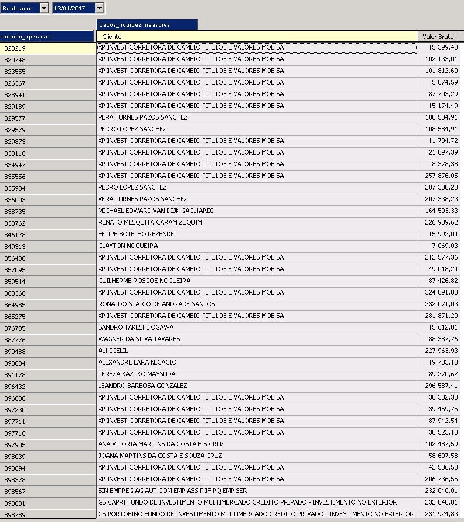This screenshot has width=464, height=522.
Task: Open the 13/04/2017 date dropdown arrow
Action: point(100,8)
